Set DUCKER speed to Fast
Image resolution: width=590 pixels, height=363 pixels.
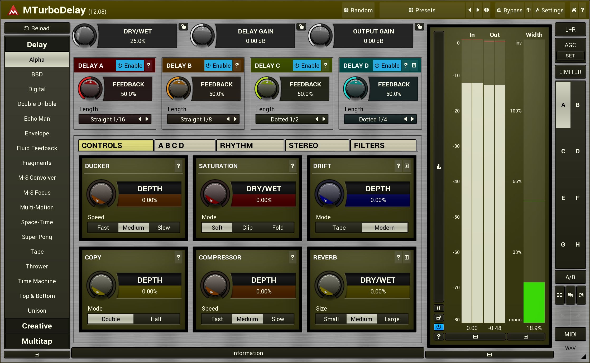[x=103, y=228]
